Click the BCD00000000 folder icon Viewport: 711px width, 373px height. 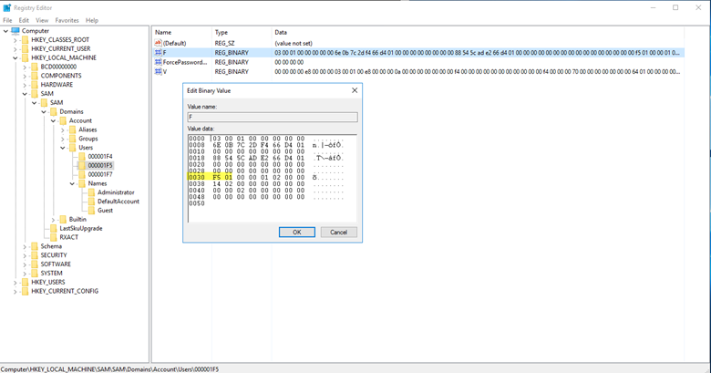click(x=35, y=67)
